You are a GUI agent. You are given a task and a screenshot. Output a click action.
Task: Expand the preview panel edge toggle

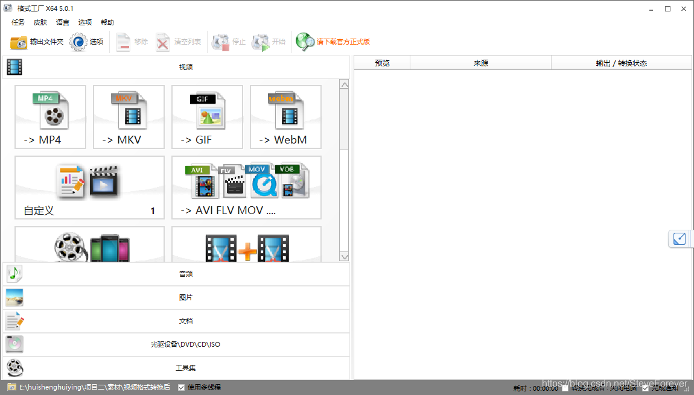click(x=680, y=239)
